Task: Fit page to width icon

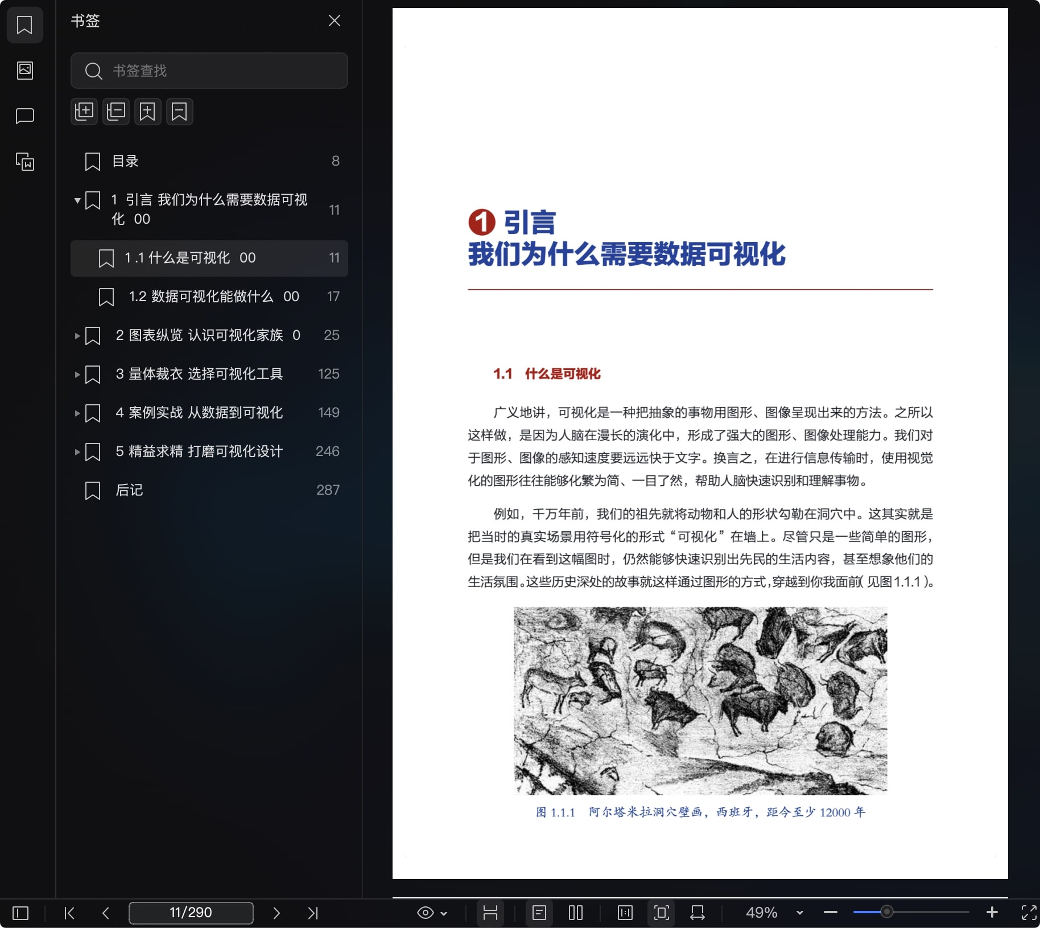Action: (x=698, y=913)
